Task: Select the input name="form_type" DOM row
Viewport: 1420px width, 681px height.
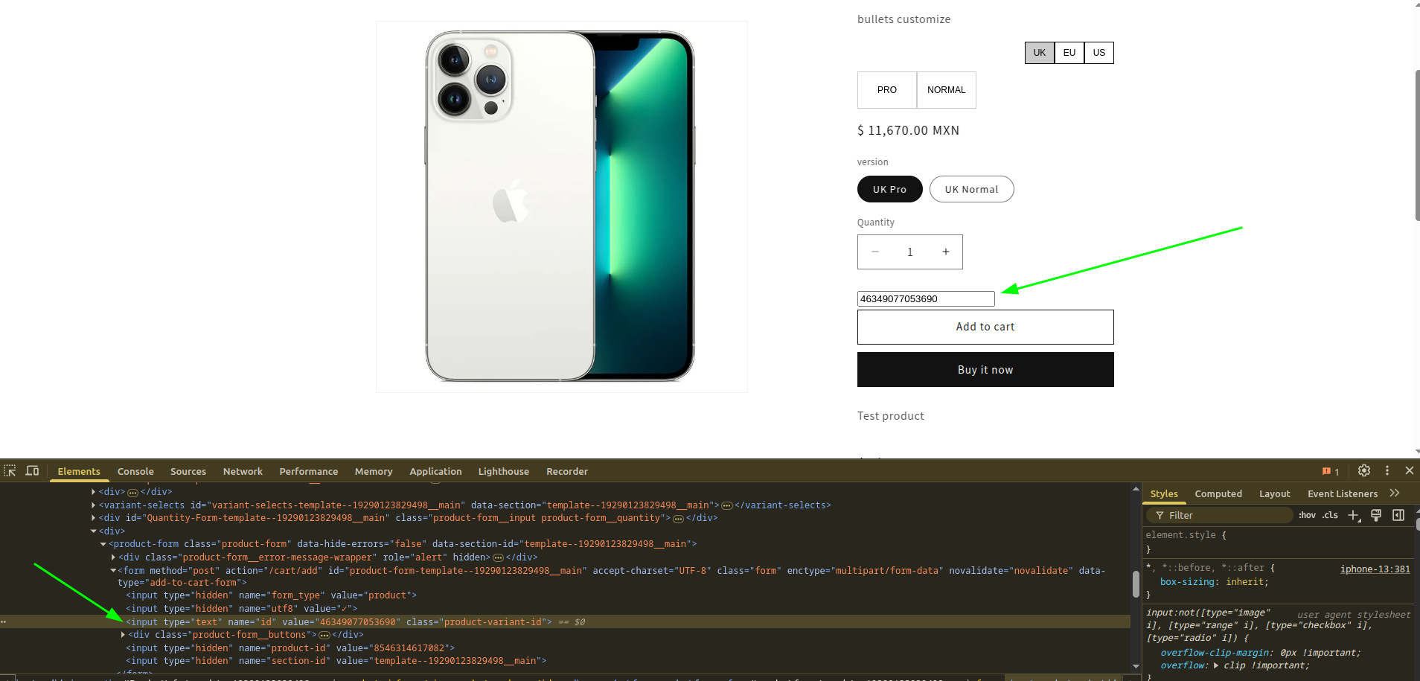Action: tap(271, 595)
